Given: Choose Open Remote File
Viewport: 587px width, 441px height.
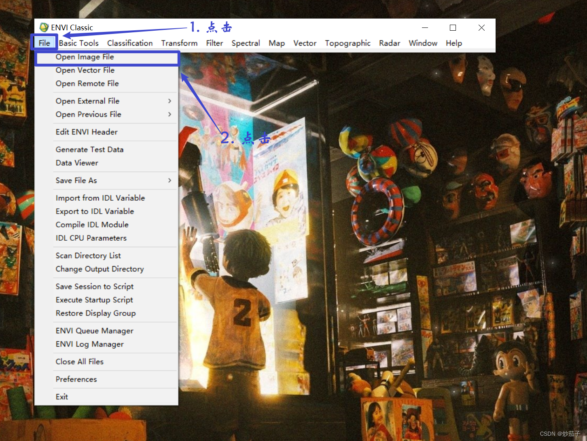Looking at the screenshot, I should pyautogui.click(x=107, y=84).
